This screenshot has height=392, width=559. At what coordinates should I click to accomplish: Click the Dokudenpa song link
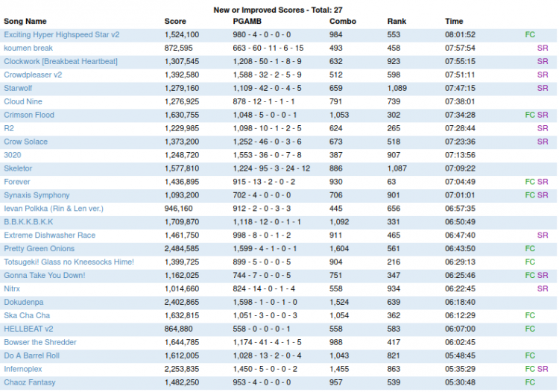click(x=24, y=302)
